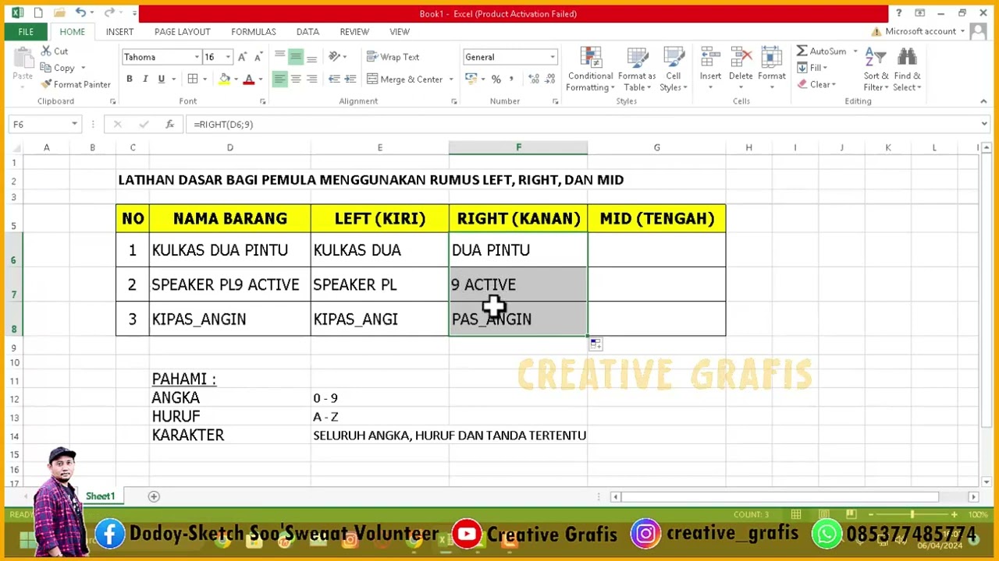Click Merge & Center button
Screen dimensions: 999x561
click(405, 79)
